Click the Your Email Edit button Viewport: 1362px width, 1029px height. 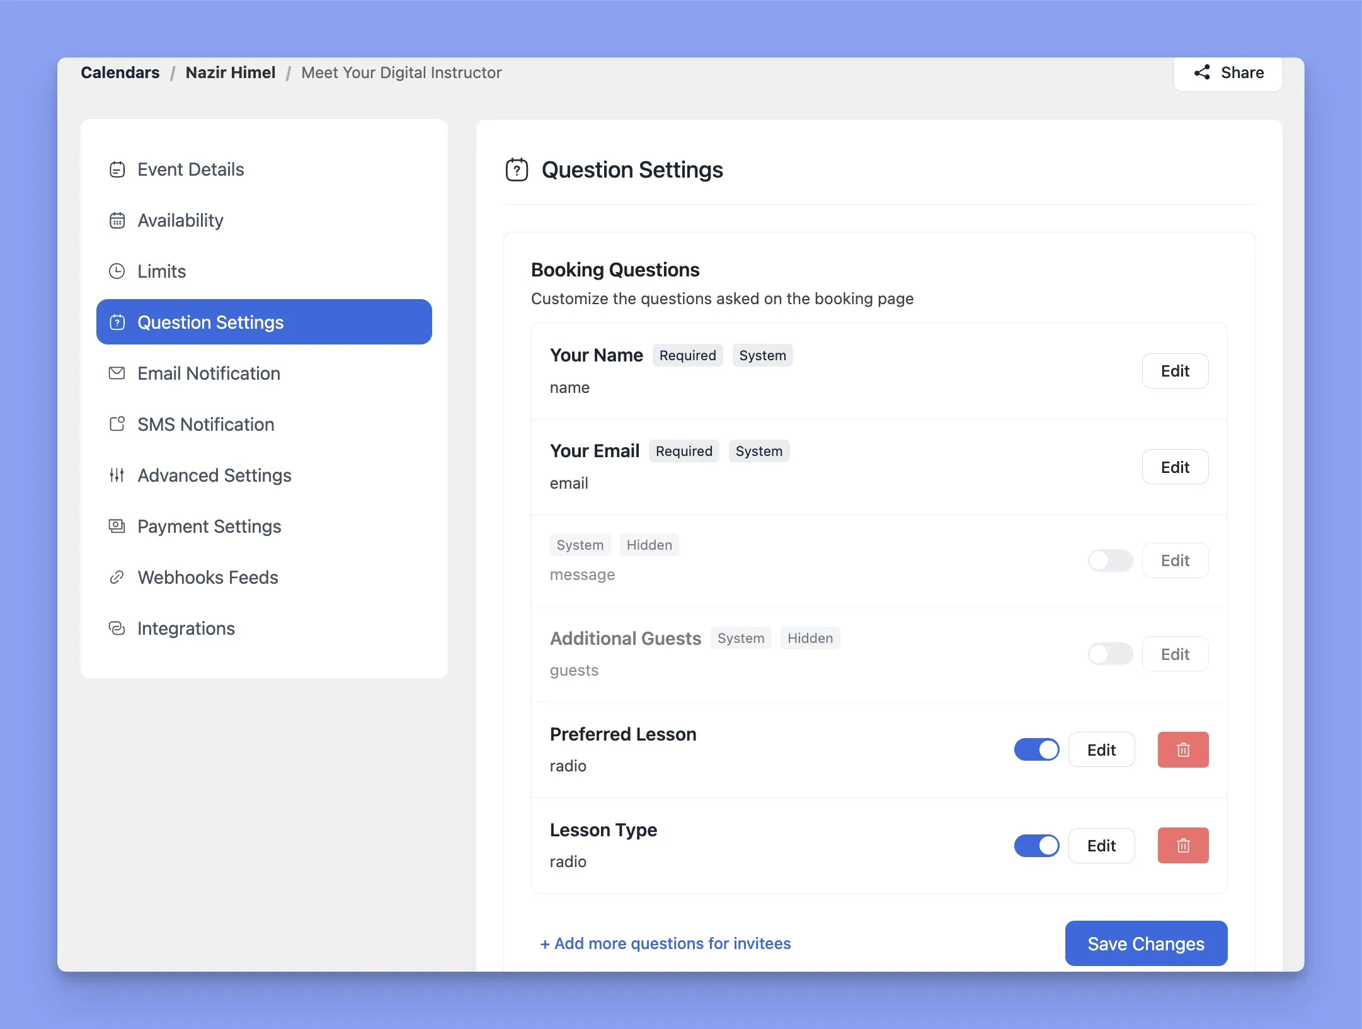click(1175, 467)
